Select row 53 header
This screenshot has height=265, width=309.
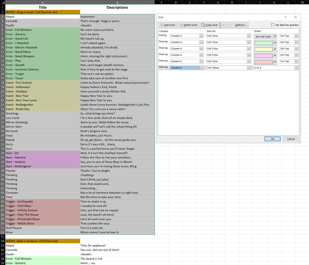pos(2,237)
